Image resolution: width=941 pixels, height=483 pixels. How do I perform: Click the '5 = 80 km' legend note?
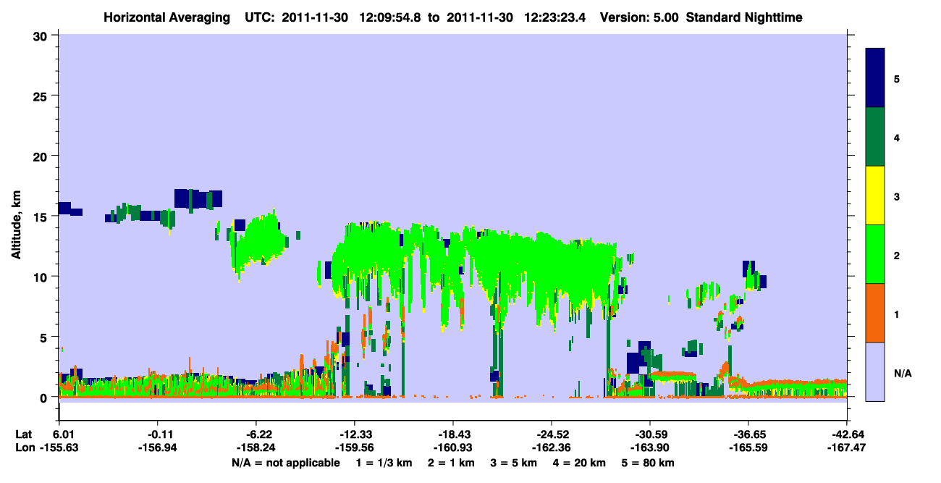(x=648, y=462)
